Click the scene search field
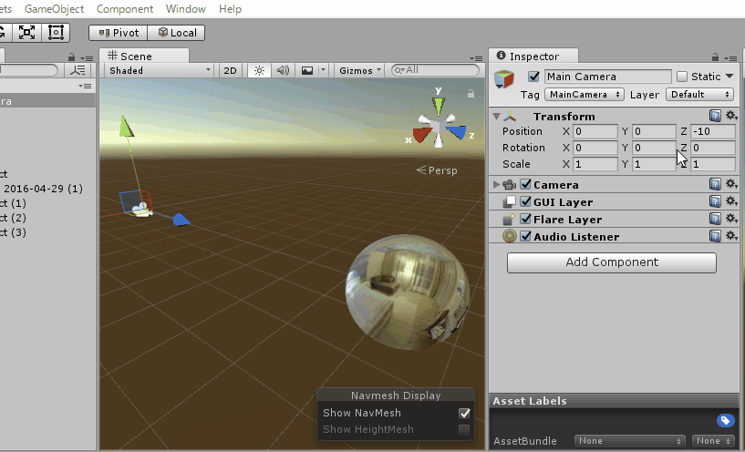Viewport: 745px width, 452px height. click(x=435, y=70)
